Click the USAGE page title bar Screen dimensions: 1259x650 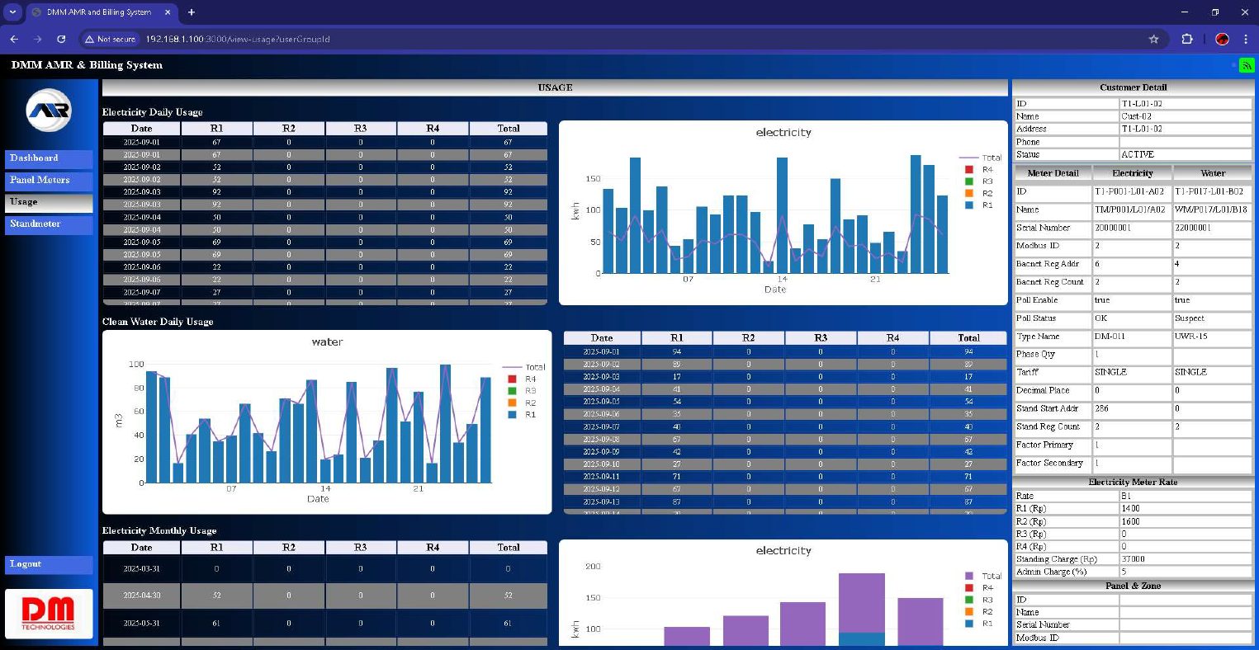point(555,87)
